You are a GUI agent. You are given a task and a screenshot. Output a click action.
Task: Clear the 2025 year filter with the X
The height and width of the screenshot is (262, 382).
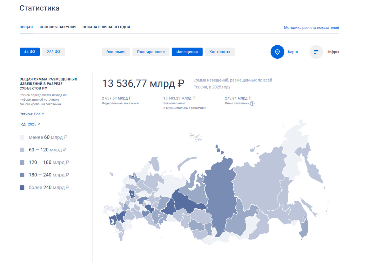click(39, 124)
